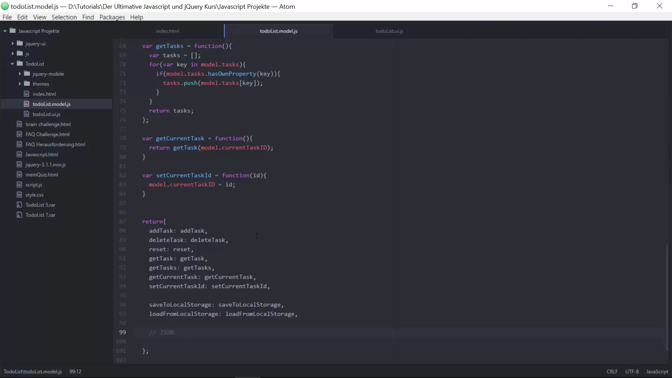Click the FAQ Challenge.html file icon
Screen dimensions: 672x378
click(x=19, y=134)
